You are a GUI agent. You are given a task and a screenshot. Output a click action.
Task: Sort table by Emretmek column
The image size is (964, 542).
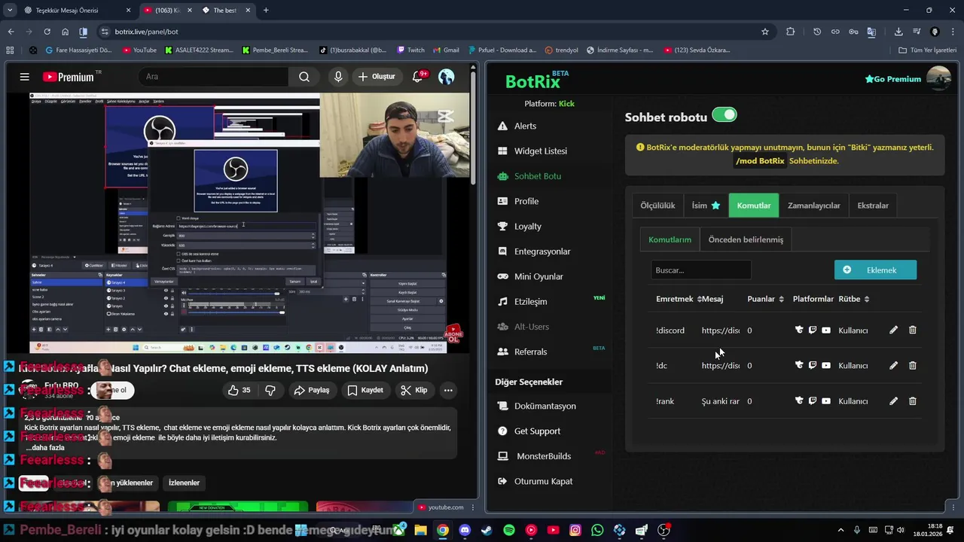[679, 299]
